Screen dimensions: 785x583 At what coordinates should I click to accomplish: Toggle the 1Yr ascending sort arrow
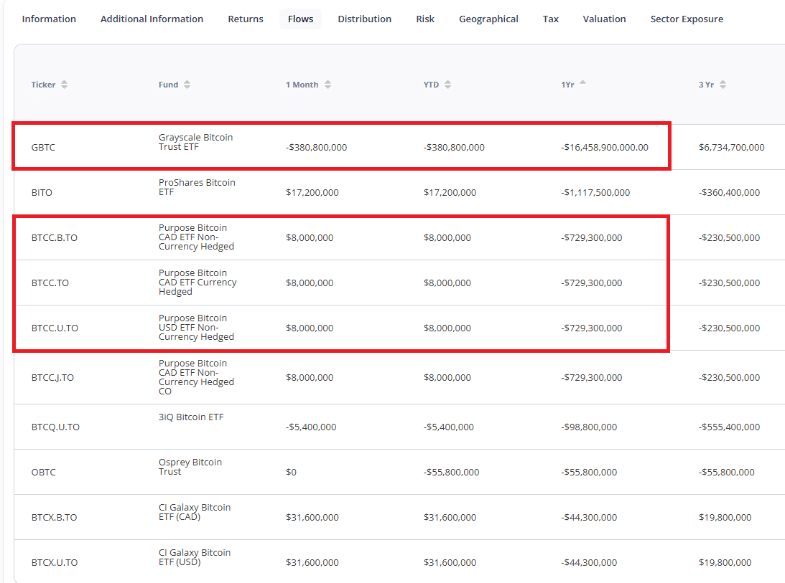pyautogui.click(x=582, y=83)
